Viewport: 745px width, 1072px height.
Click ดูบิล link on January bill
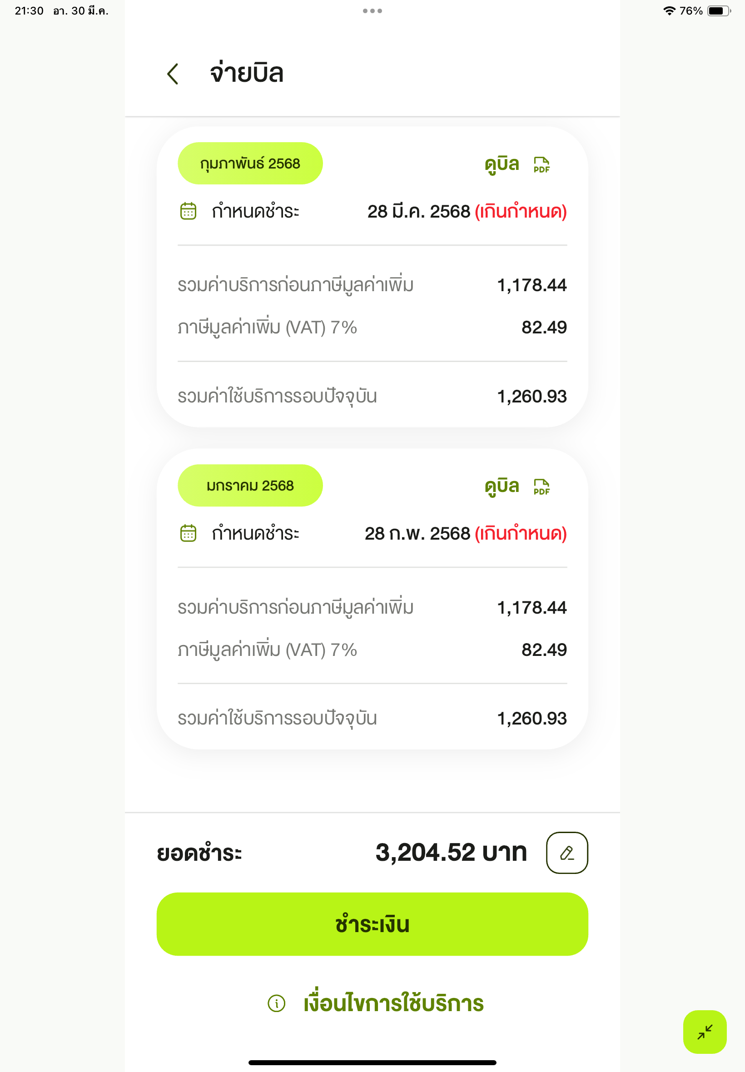(502, 487)
